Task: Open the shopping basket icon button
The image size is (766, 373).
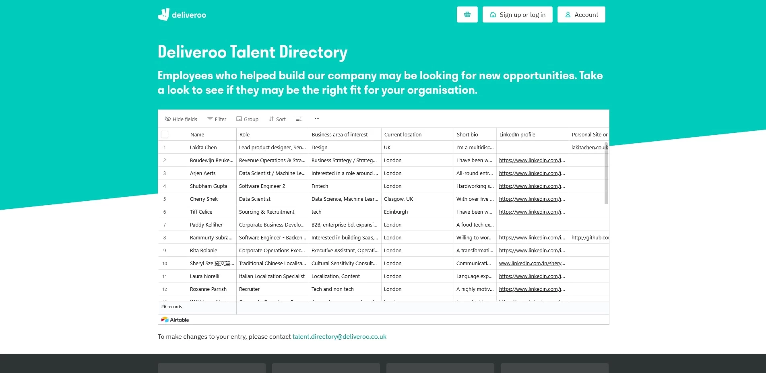Action: [x=467, y=14]
